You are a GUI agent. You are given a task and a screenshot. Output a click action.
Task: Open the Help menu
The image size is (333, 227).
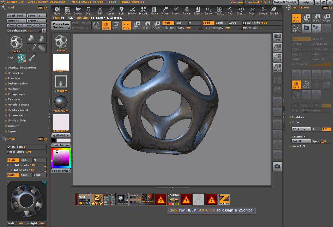click(305, 2)
